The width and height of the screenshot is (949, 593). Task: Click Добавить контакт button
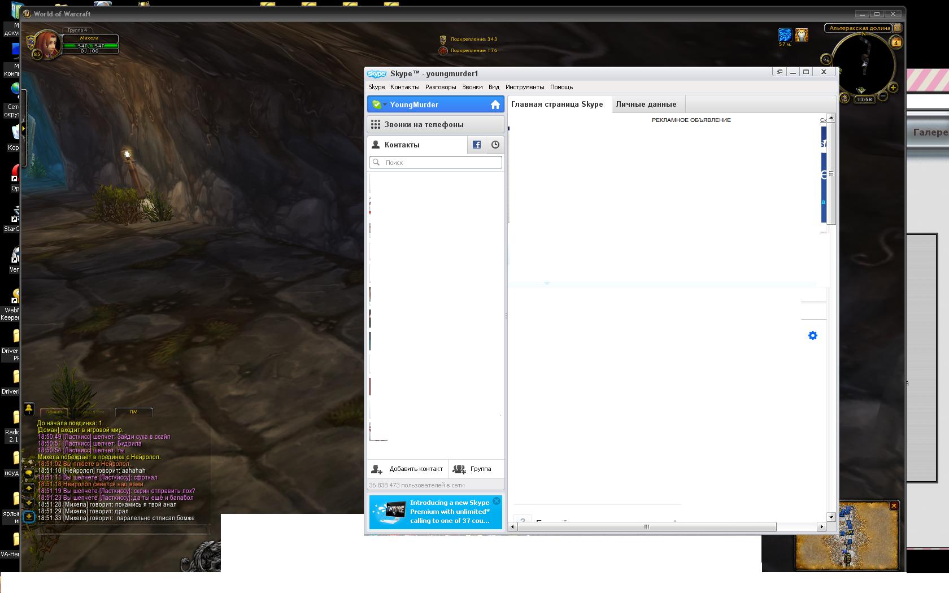(x=407, y=469)
